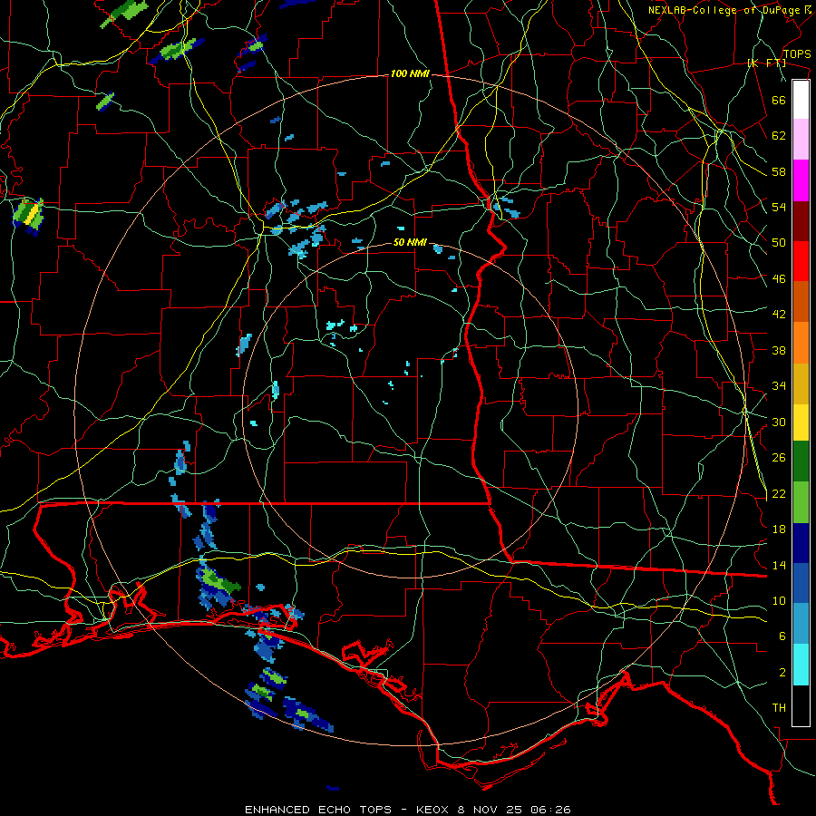Click the K FT units label
This screenshot has width=816, height=816.
coord(766,63)
